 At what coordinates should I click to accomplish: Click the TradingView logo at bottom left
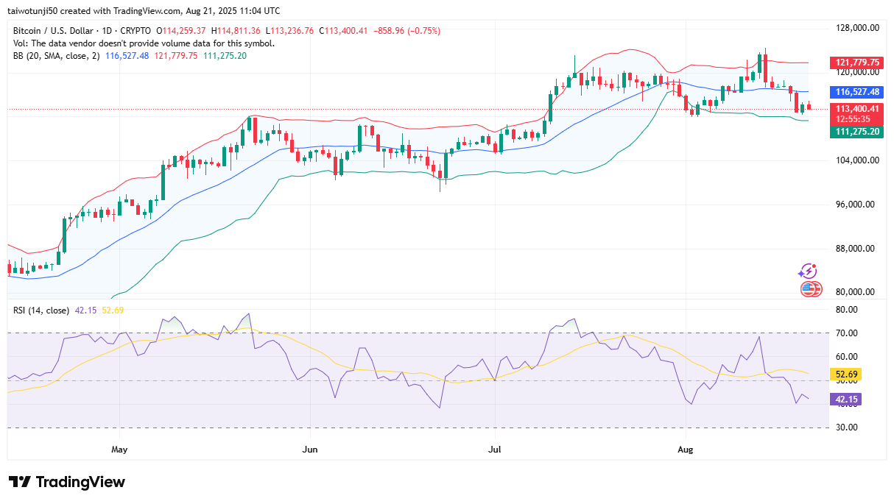pyautogui.click(x=66, y=482)
